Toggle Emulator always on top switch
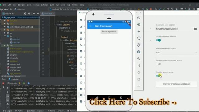This screenshot has height=112, width=199. pos(158,76)
